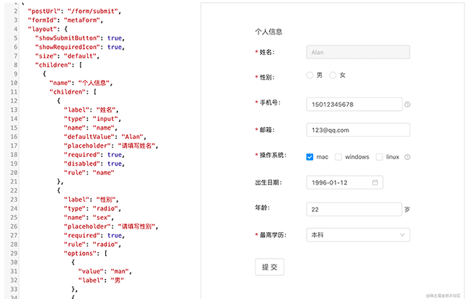Select the 男 radio button

click(x=310, y=75)
